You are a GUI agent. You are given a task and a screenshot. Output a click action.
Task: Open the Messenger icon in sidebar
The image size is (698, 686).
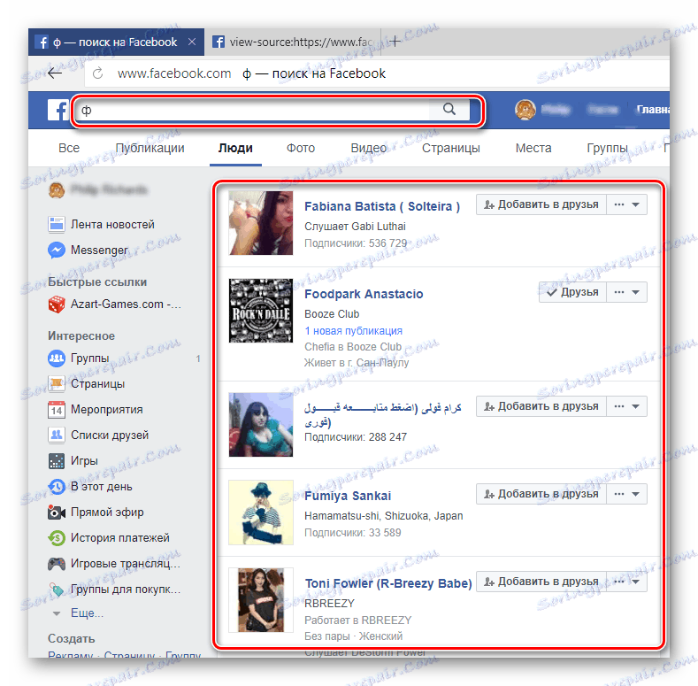[x=57, y=251]
